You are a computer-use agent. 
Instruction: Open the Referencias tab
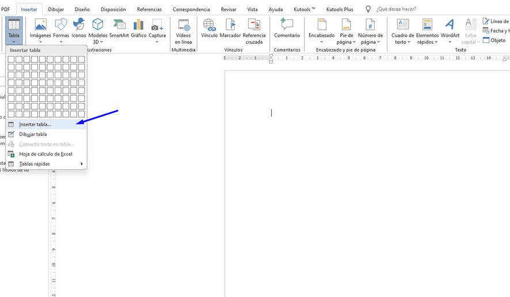click(149, 9)
